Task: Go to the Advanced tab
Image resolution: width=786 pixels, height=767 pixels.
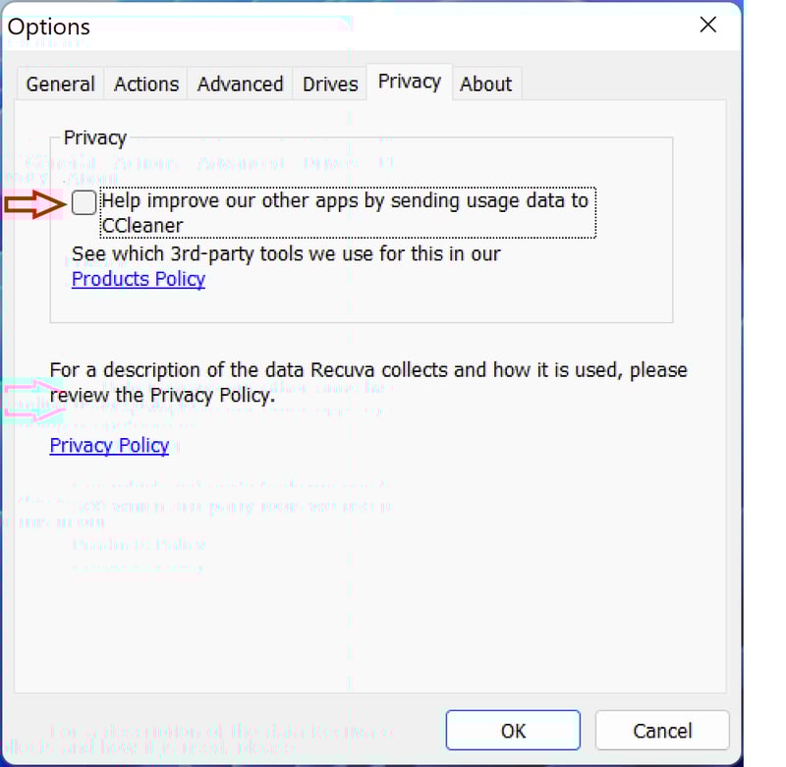Action: pos(240,83)
